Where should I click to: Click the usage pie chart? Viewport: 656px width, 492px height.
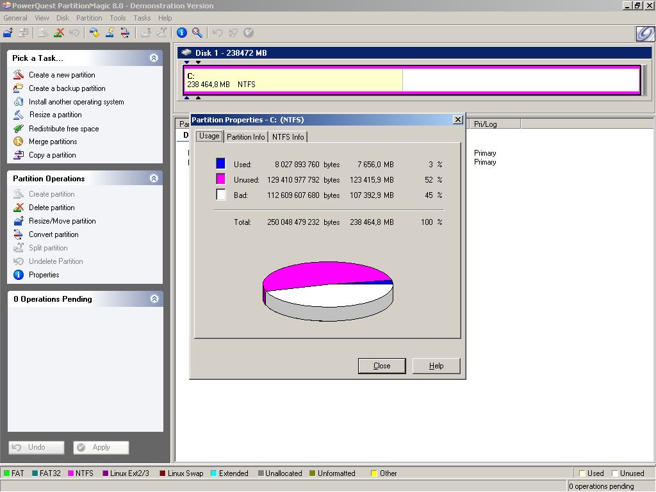[x=327, y=291]
